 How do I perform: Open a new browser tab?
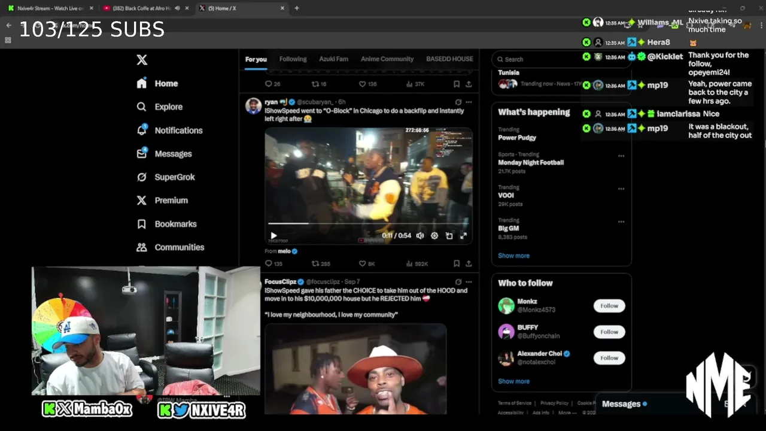[296, 8]
